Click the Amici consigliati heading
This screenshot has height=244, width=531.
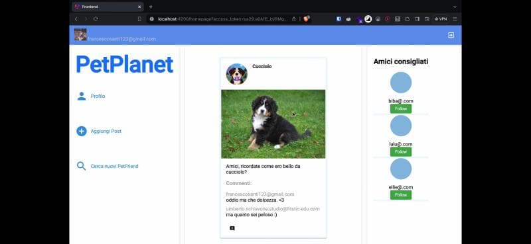pyautogui.click(x=401, y=61)
